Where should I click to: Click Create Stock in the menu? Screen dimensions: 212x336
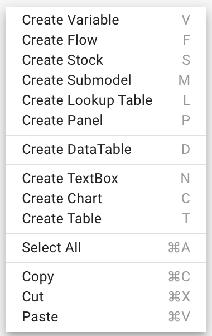pyautogui.click(x=106, y=60)
